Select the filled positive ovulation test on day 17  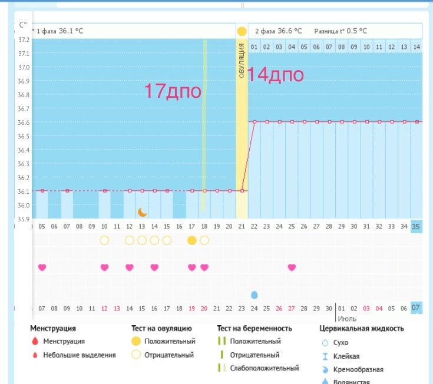click(x=192, y=240)
